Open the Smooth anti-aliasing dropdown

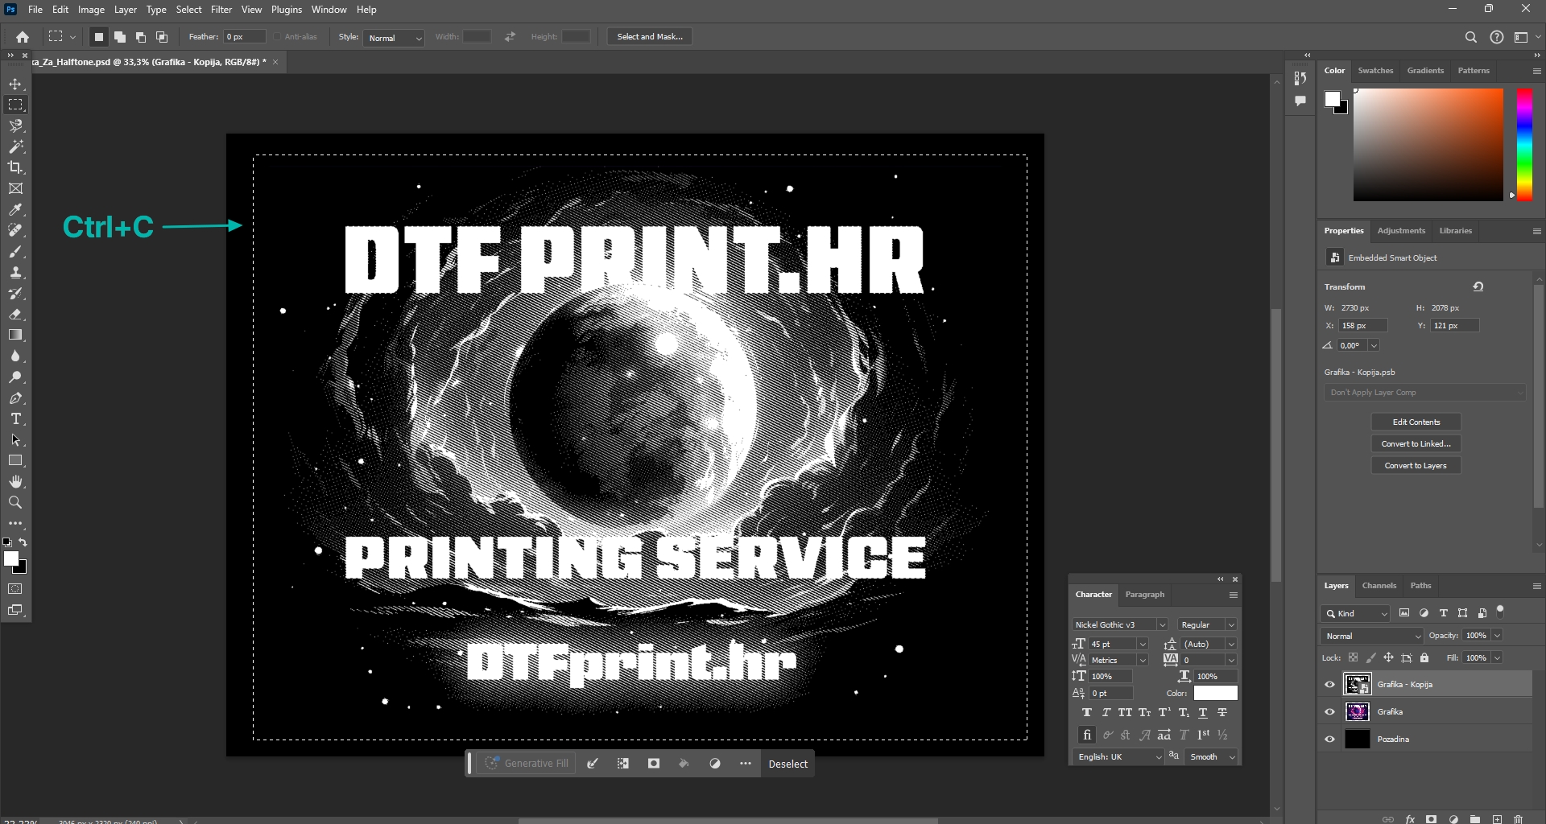pos(1211,757)
